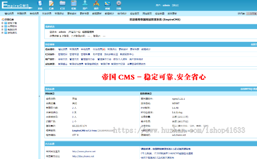Click 数据统计 in 快捷菜单 信息操作 row
This screenshot has width=257, height=159.
coord(146,49)
